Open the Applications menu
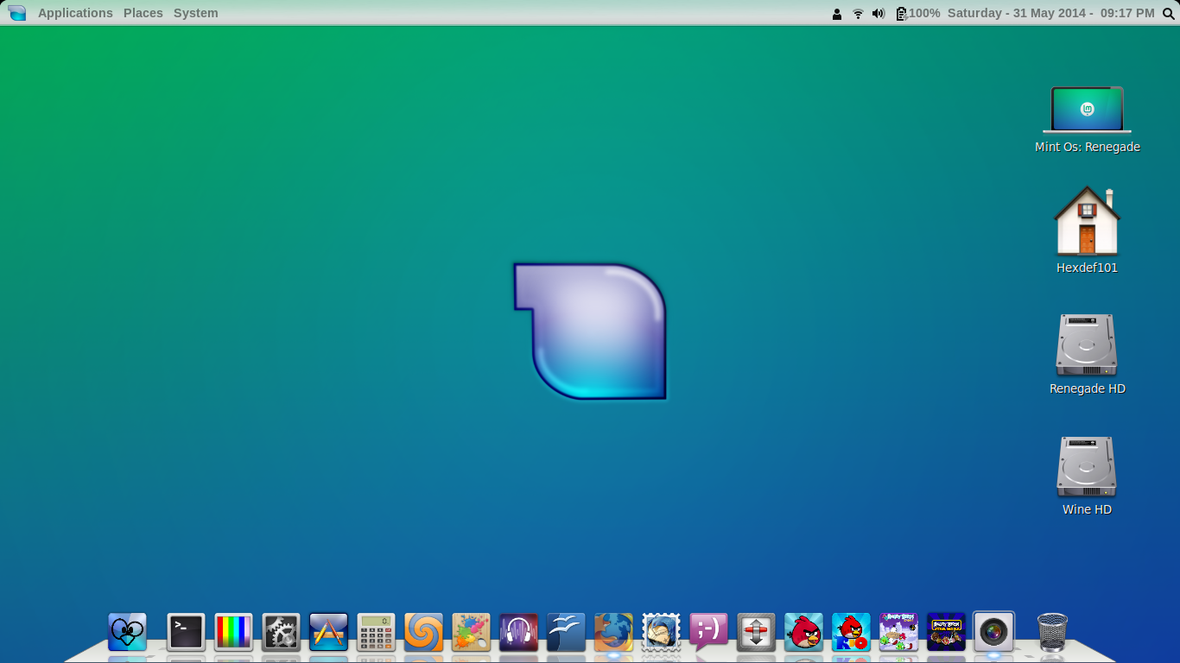The height and width of the screenshot is (663, 1180). tap(75, 13)
